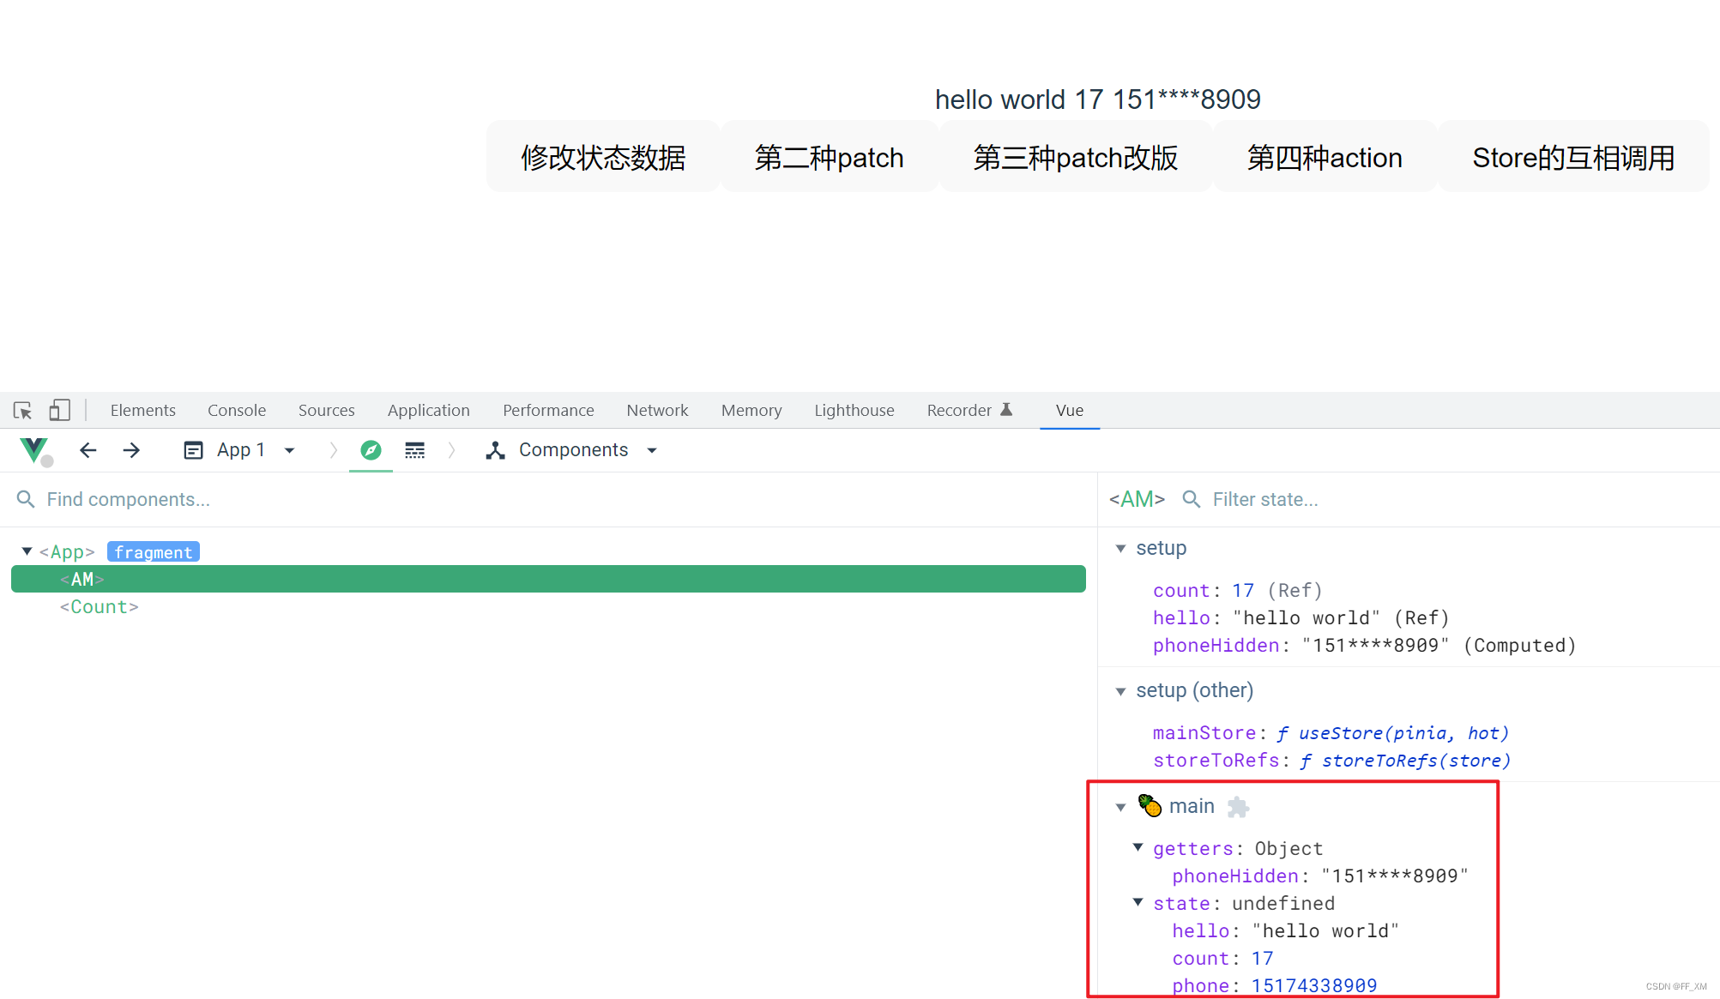Click the phone number 15174338909 link
1720x999 pixels.
click(x=1314, y=984)
